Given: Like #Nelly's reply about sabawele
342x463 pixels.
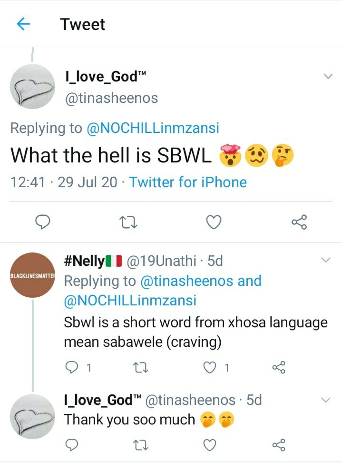Looking at the screenshot, I should point(210,368).
